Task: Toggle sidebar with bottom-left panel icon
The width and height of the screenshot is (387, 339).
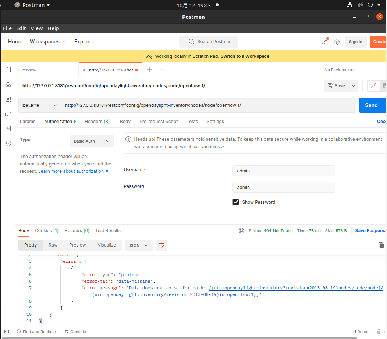Action: [7, 332]
